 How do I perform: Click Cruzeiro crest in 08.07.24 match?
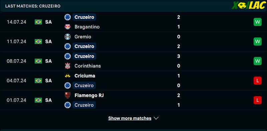[x=68, y=56]
